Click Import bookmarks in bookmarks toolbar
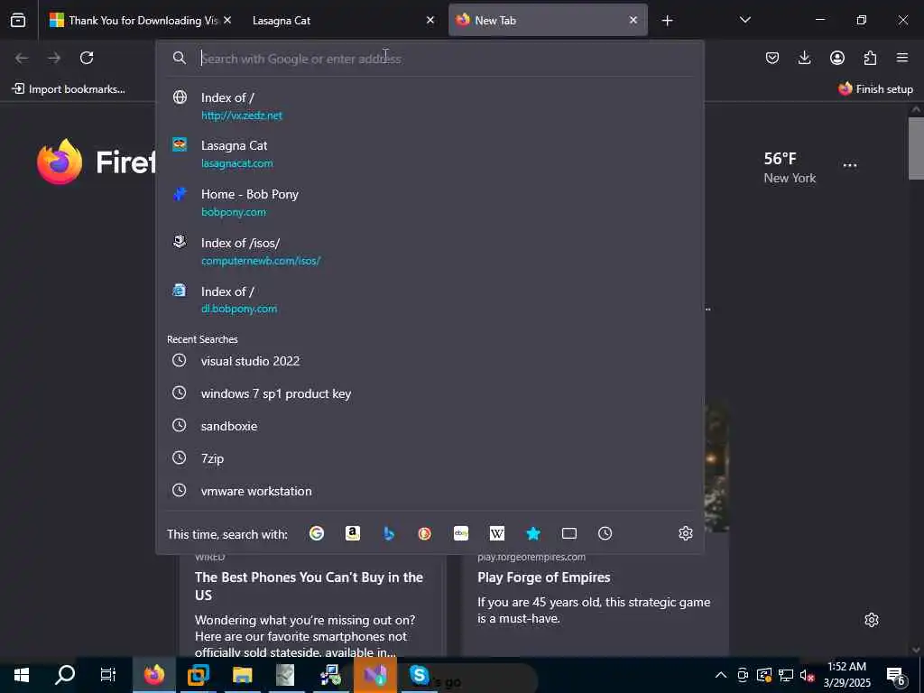The image size is (924, 693). [x=69, y=89]
